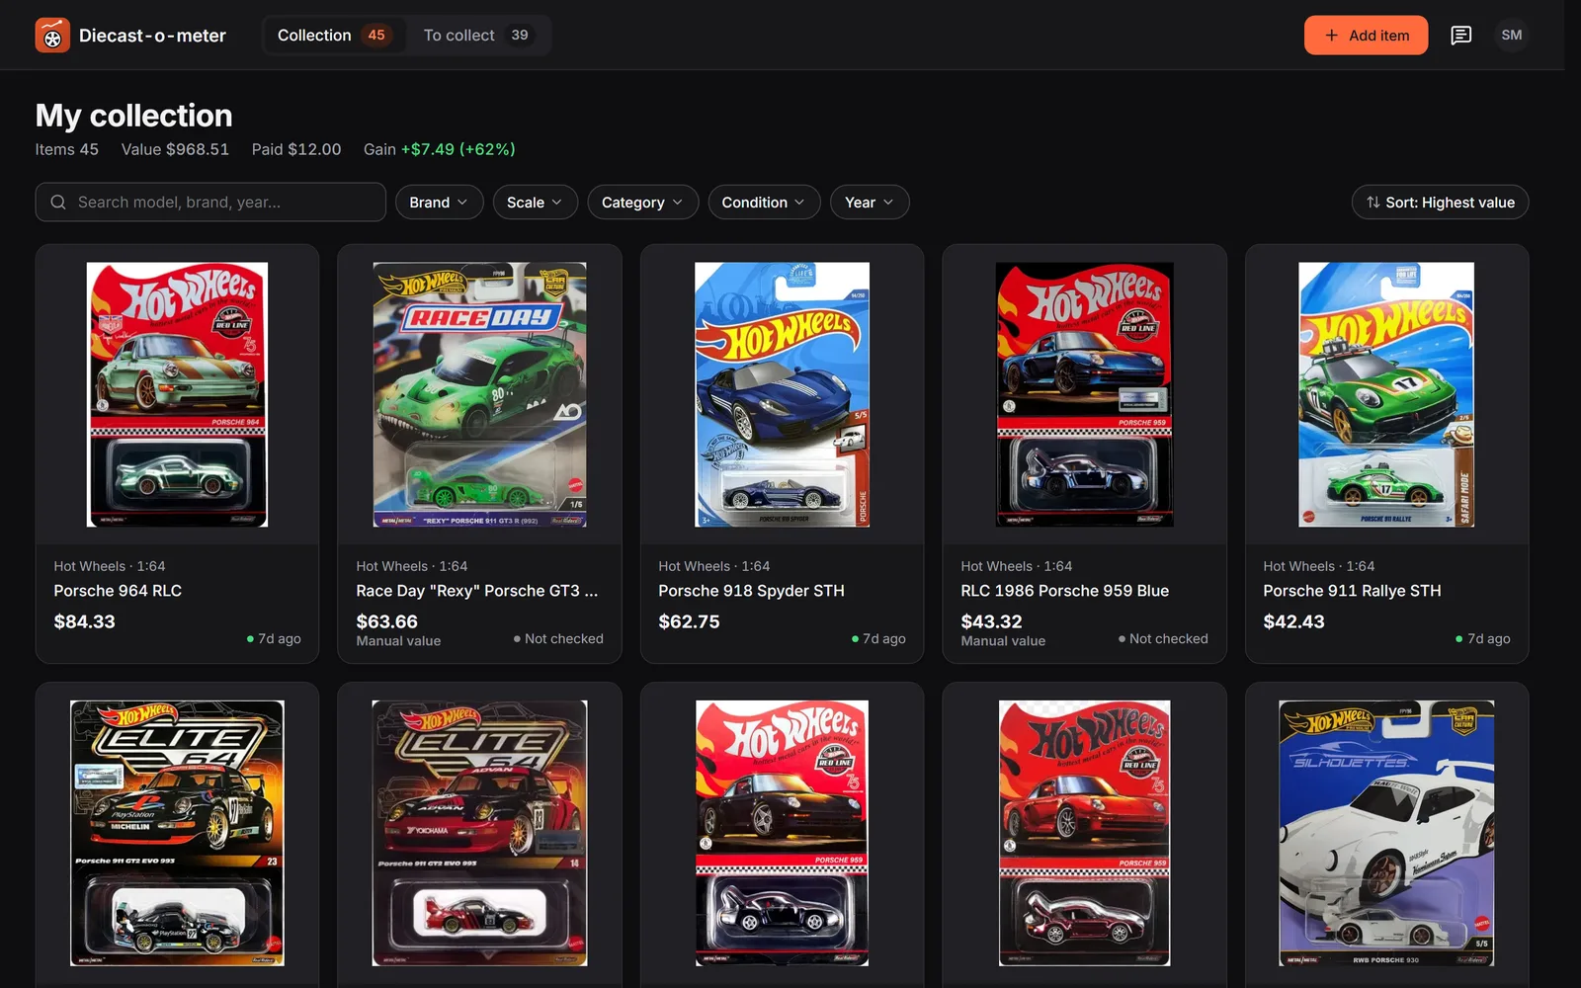Open the Category filter dropdown
Screen dimensions: 1581x988
[x=642, y=203]
